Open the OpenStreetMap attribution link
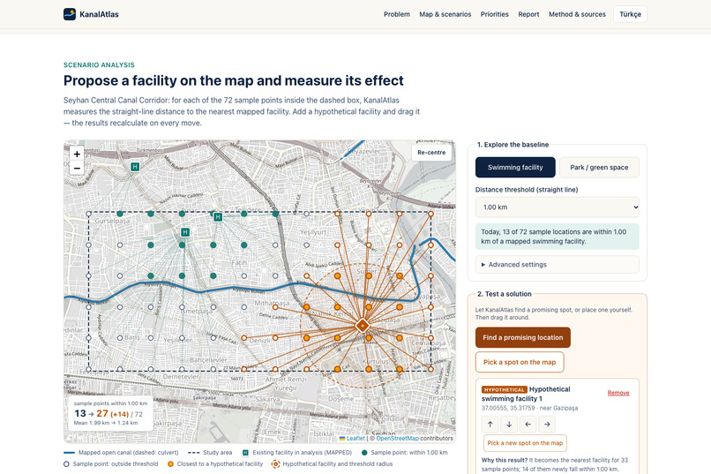This screenshot has height=474, width=711. (x=397, y=438)
